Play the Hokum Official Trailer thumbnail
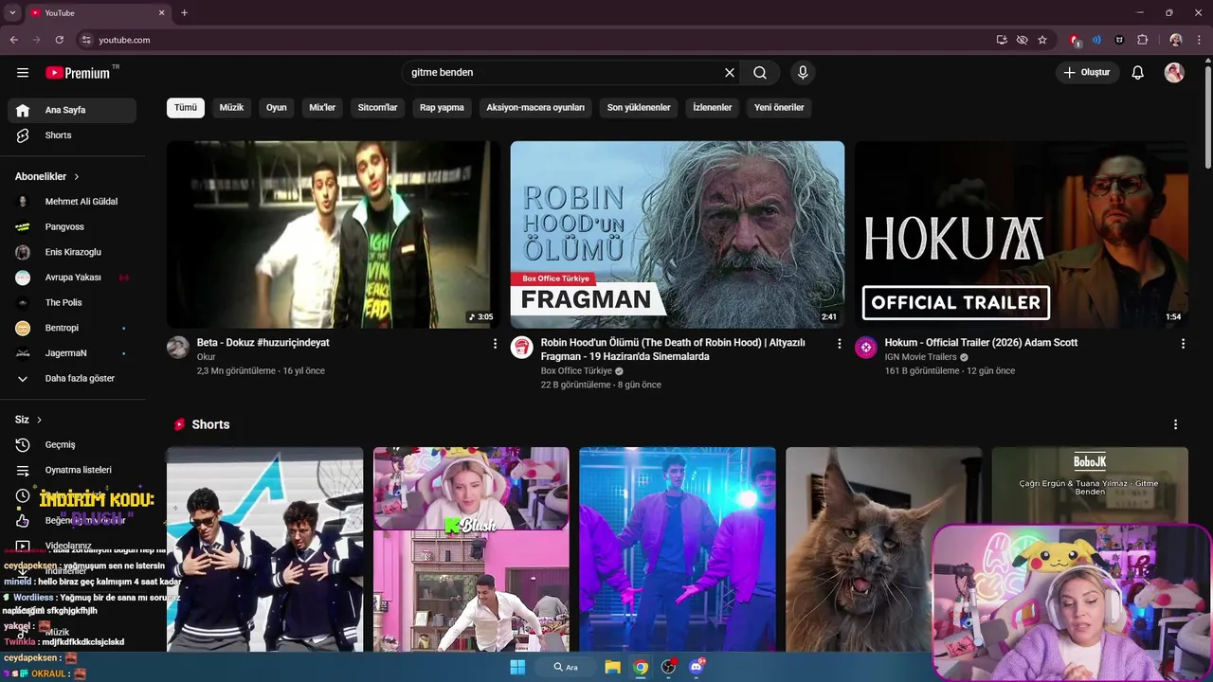Viewport: 1213px width, 682px height. pos(1022,235)
